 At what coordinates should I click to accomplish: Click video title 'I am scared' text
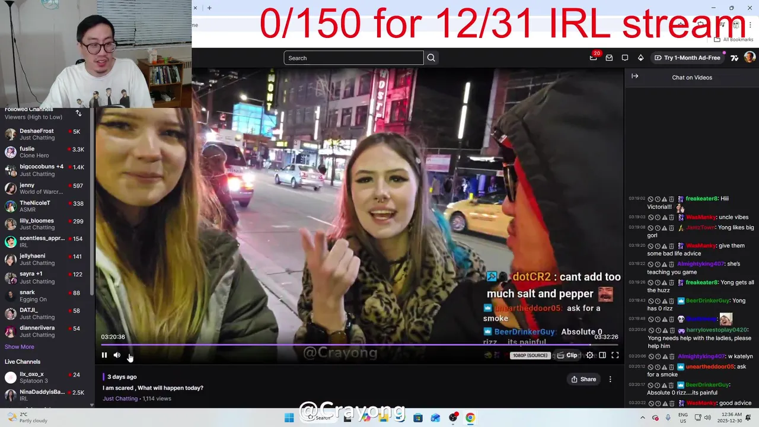153,388
